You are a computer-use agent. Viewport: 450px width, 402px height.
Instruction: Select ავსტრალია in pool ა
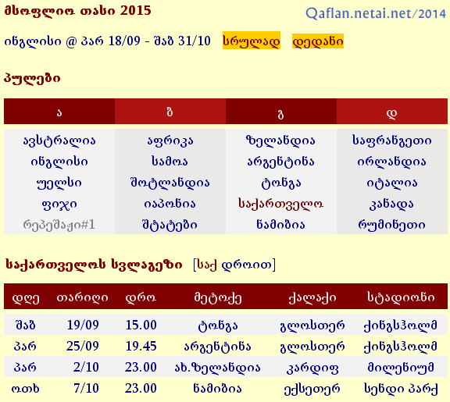tap(59, 141)
